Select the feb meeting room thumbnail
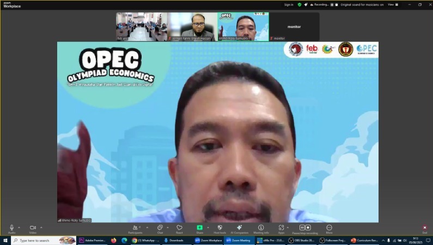This screenshot has height=245, width=433. click(142, 27)
